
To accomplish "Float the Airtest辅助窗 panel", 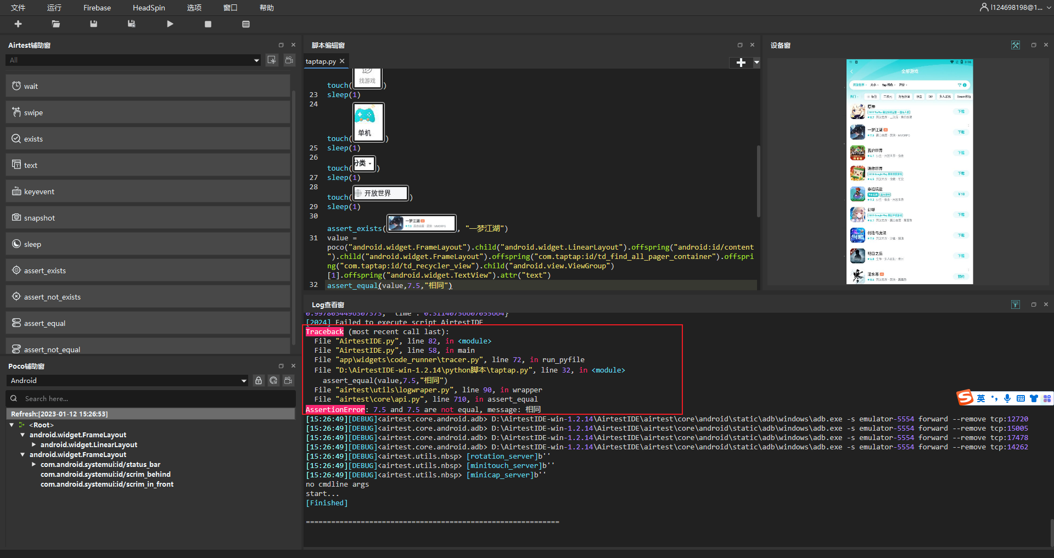I will (x=281, y=45).
